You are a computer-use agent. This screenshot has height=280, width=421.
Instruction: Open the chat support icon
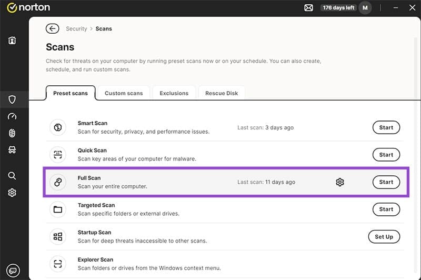point(13,271)
